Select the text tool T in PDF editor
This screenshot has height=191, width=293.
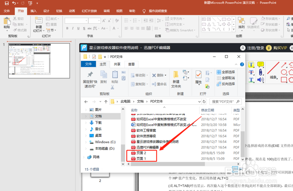(x=251, y=65)
